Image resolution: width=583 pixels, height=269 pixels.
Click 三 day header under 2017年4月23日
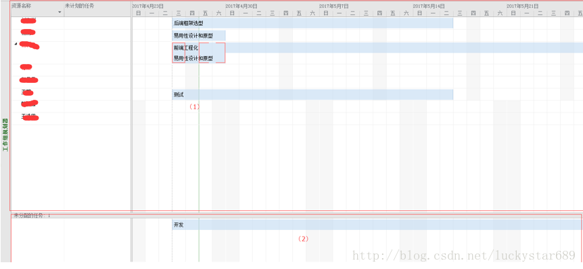pos(179,13)
